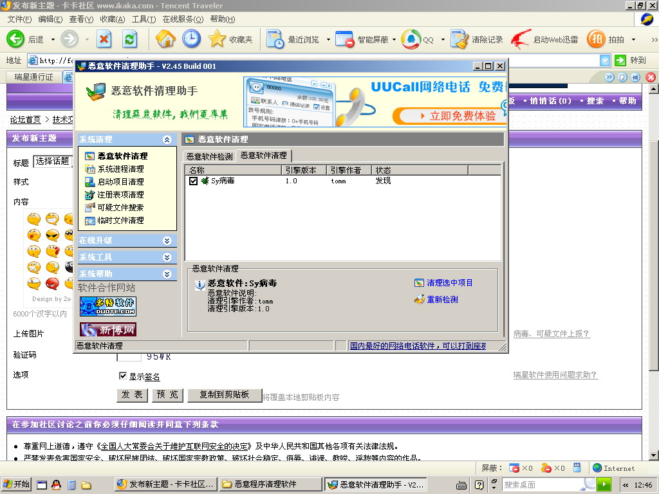The image size is (659, 494).
Task: Click the QQ penguin toolbar icon
Action: 411,39
